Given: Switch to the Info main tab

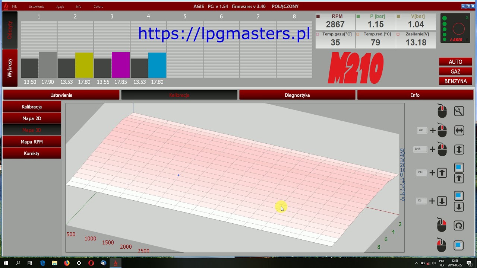Looking at the screenshot, I should click(x=415, y=95).
